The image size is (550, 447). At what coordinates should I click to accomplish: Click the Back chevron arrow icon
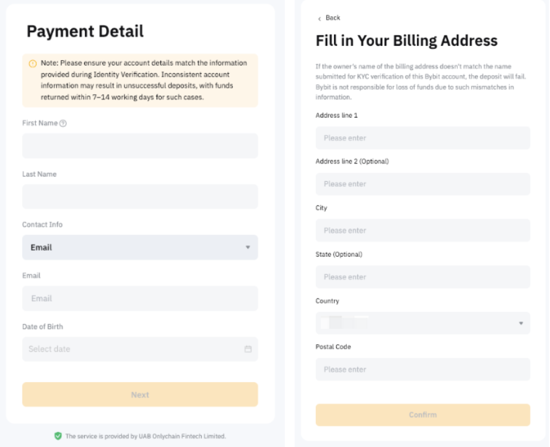[320, 19]
